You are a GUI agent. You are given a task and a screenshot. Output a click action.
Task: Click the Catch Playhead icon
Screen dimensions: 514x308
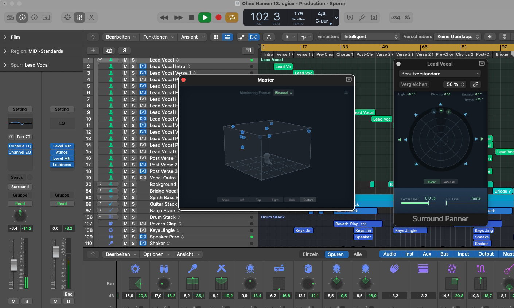tap(269, 37)
